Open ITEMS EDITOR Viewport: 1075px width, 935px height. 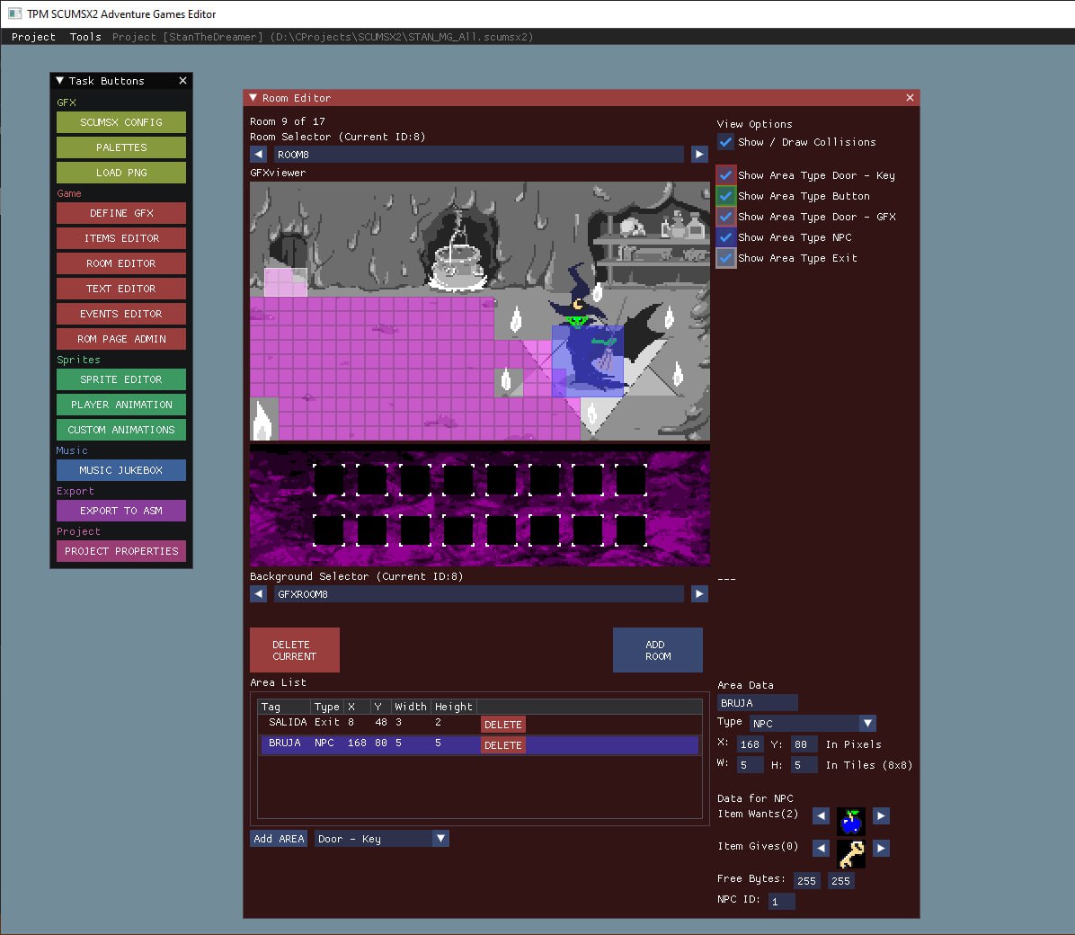pos(121,238)
